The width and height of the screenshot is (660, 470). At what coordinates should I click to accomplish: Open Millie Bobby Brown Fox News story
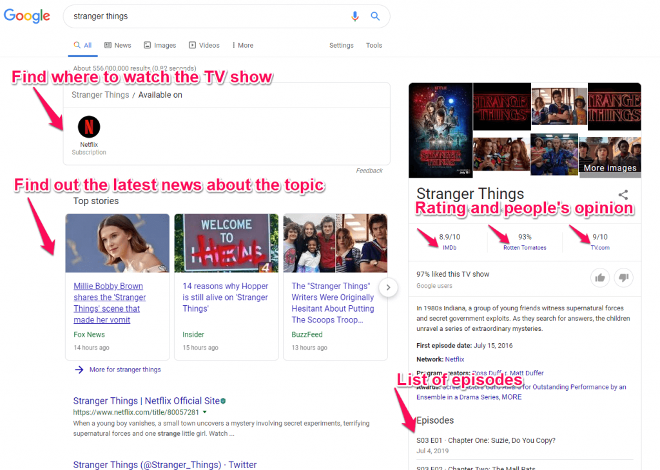tap(110, 303)
